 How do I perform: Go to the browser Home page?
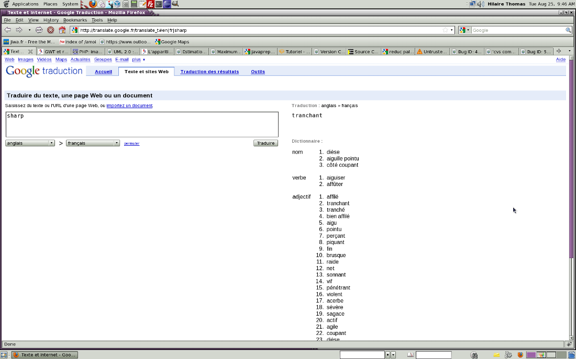click(62, 30)
